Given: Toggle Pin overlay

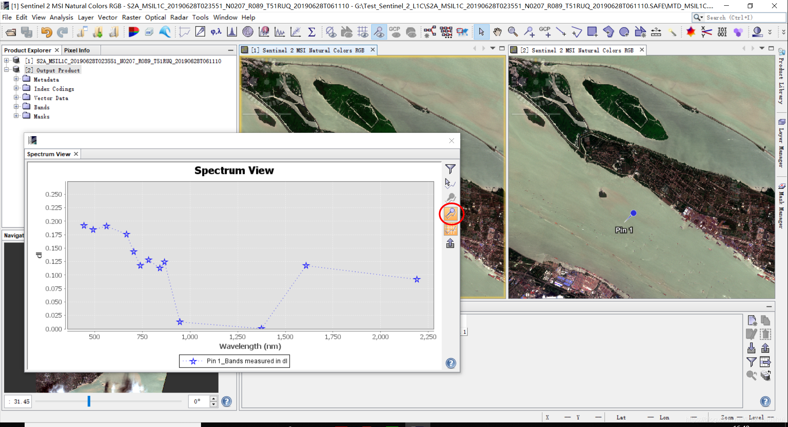Looking at the screenshot, I should [x=379, y=32].
